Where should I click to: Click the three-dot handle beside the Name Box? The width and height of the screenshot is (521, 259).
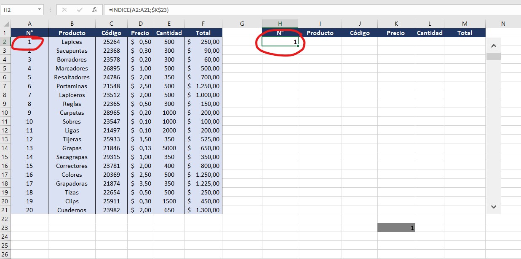pos(50,10)
